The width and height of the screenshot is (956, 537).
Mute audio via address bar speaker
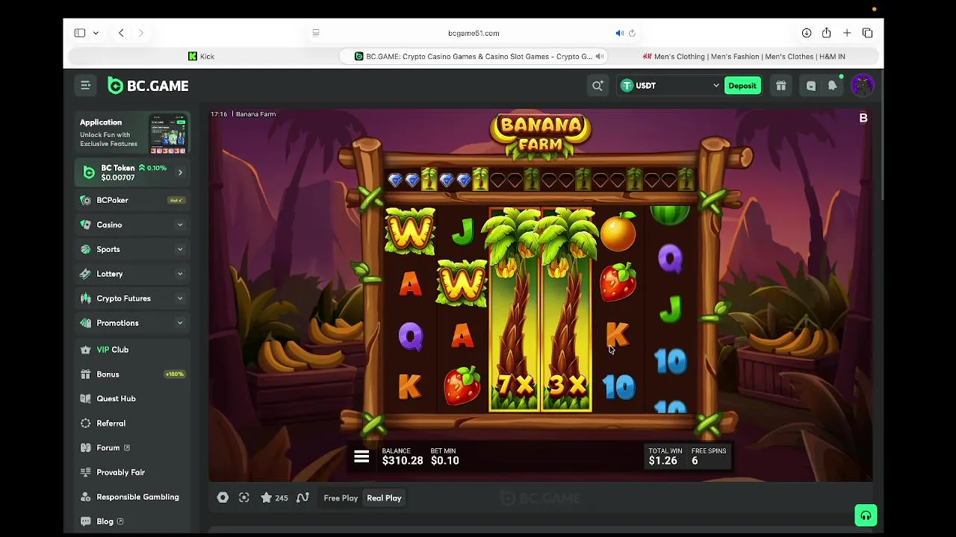tap(619, 33)
